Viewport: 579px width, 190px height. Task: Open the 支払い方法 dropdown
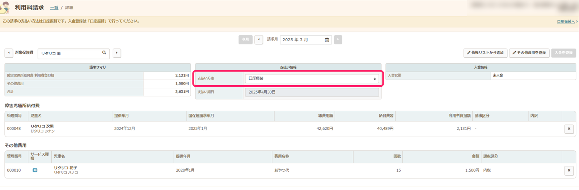pos(312,78)
